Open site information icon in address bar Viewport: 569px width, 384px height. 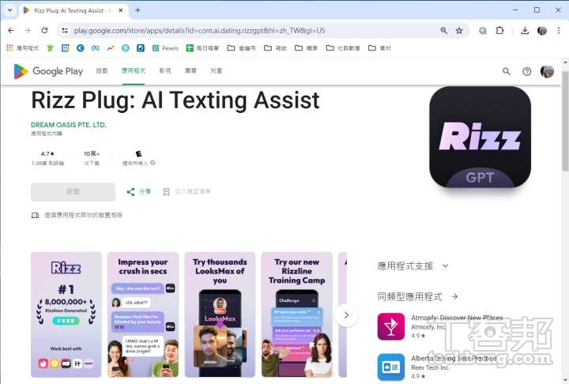(65, 31)
